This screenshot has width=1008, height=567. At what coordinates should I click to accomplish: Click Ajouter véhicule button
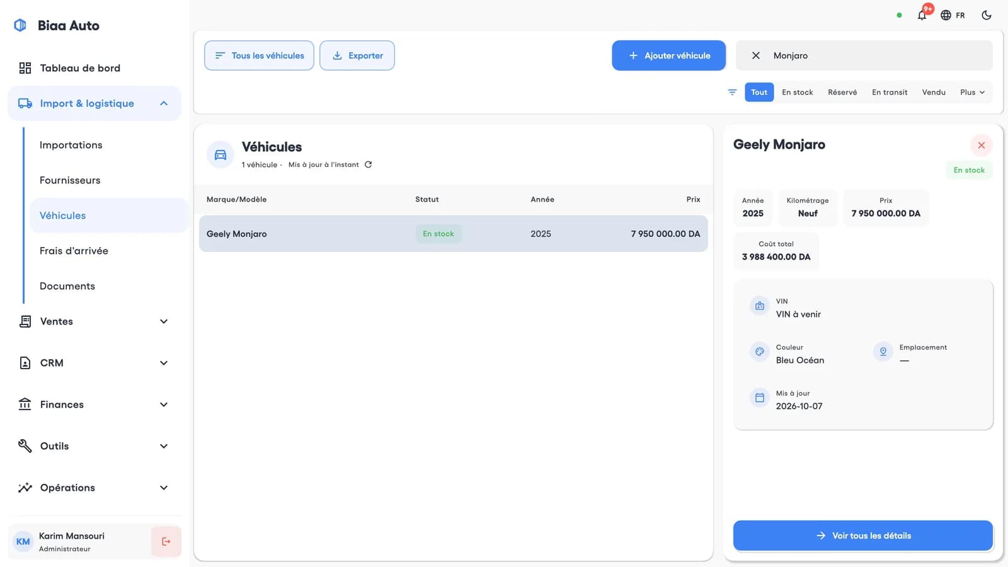[x=668, y=55]
